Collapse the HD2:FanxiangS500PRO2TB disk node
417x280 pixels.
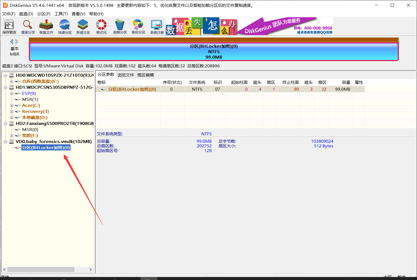tap(5, 124)
